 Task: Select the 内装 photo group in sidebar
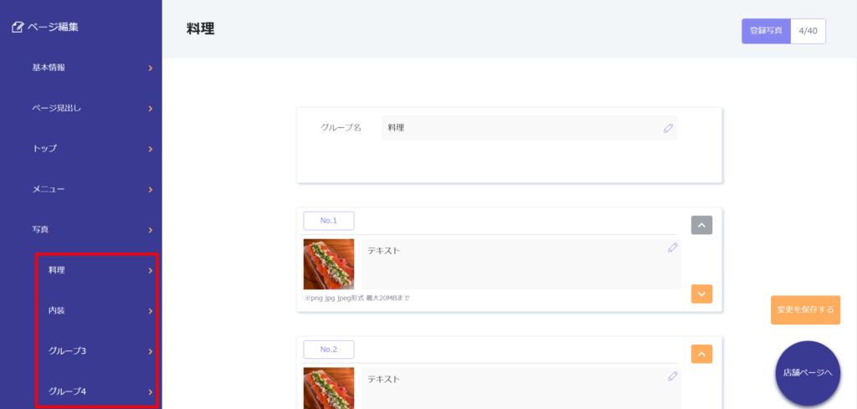96,310
